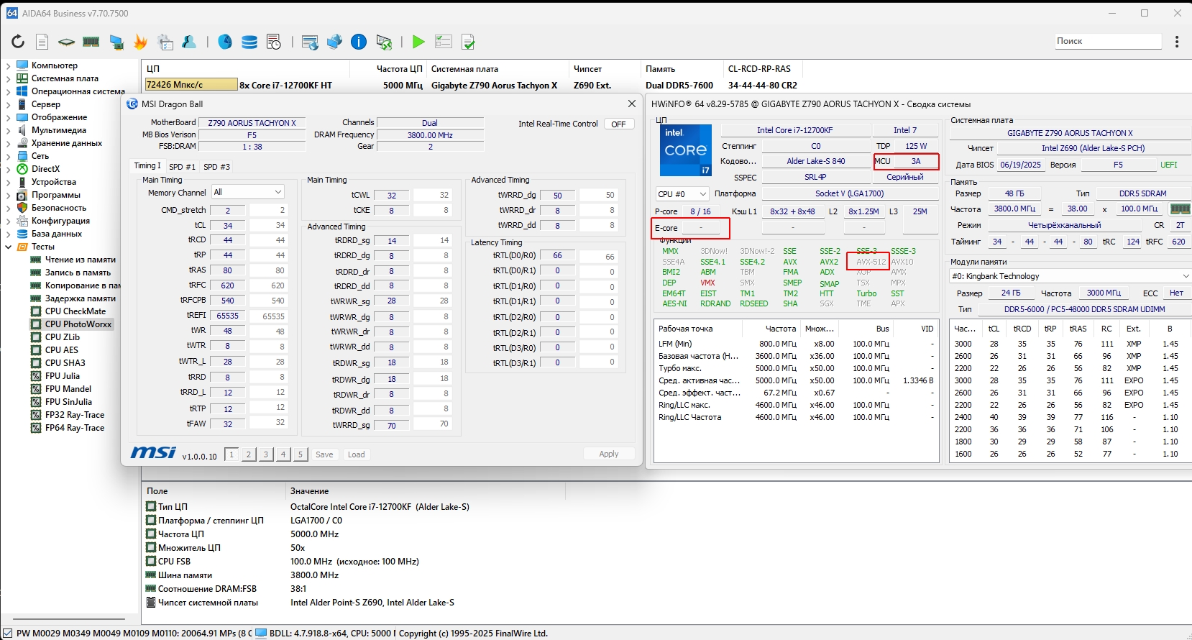Screen dimensions: 1192x640
Task: Open the three-dot menu beside the search box
Action: click(1177, 42)
